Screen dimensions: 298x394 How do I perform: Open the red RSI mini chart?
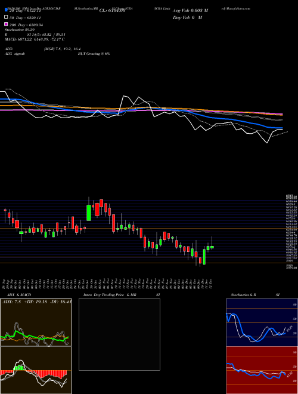pyautogui.click(x=262, y=370)
